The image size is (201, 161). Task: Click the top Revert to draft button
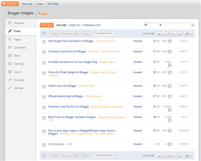point(70,33)
